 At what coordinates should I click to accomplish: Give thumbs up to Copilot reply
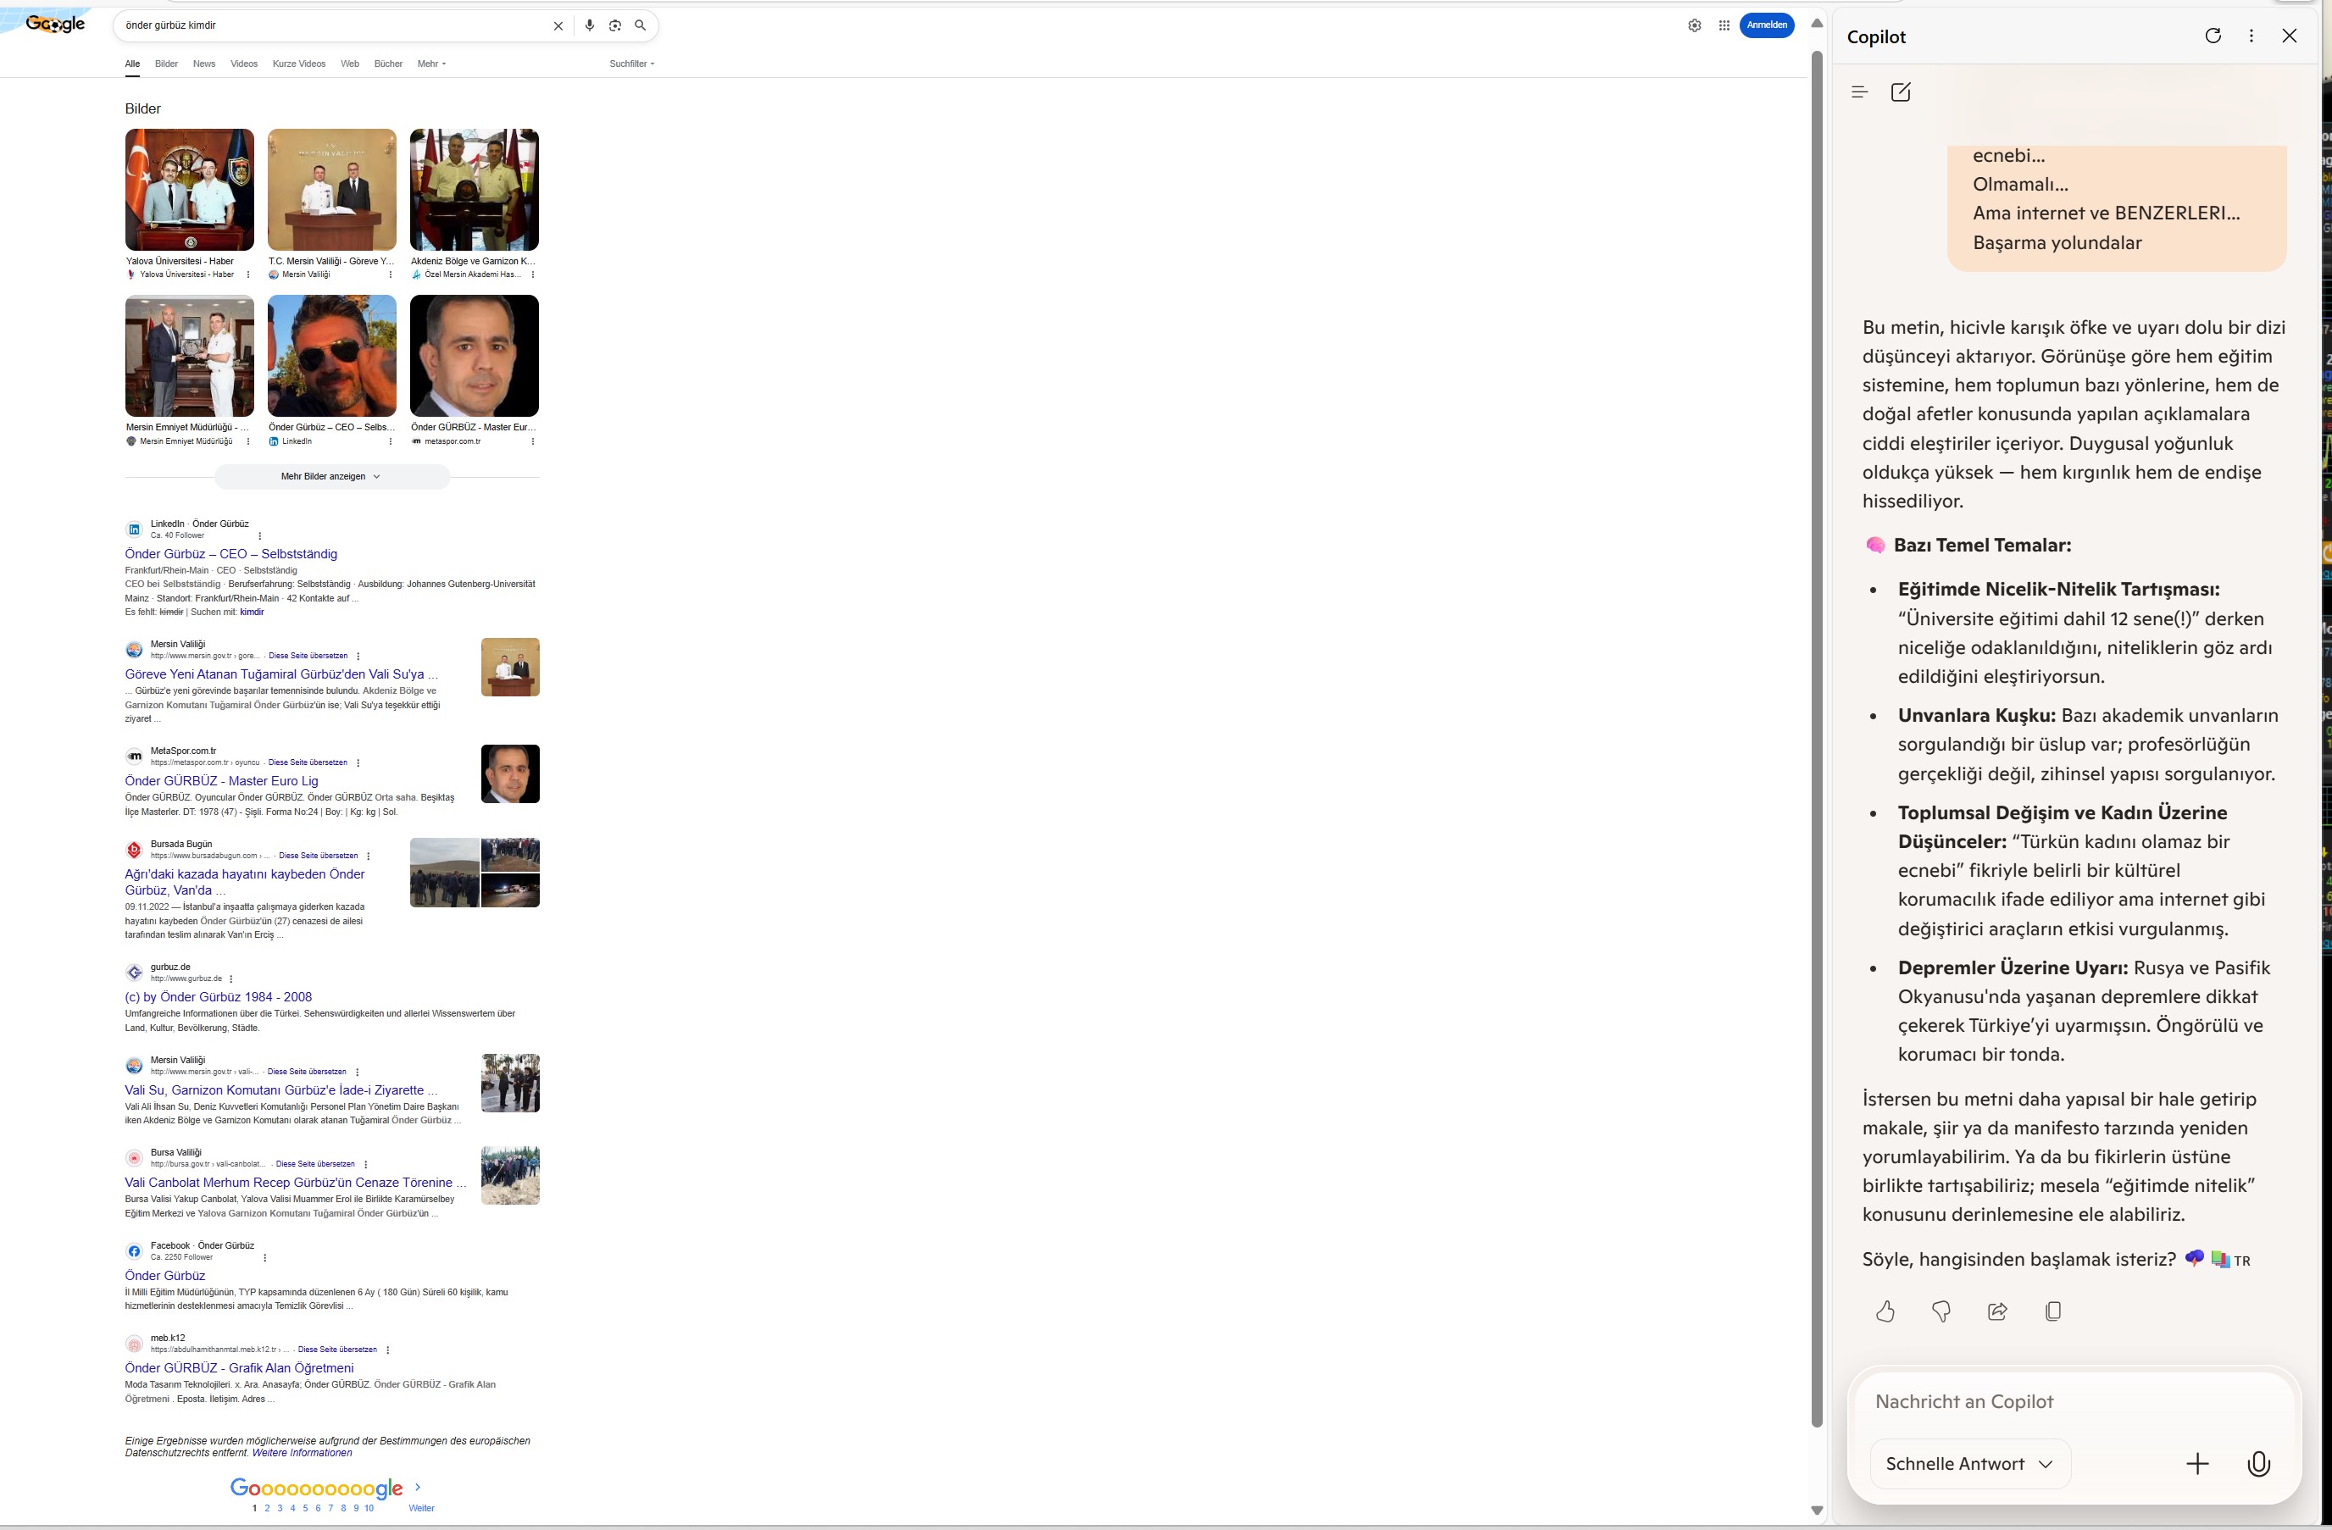coord(1885,1311)
